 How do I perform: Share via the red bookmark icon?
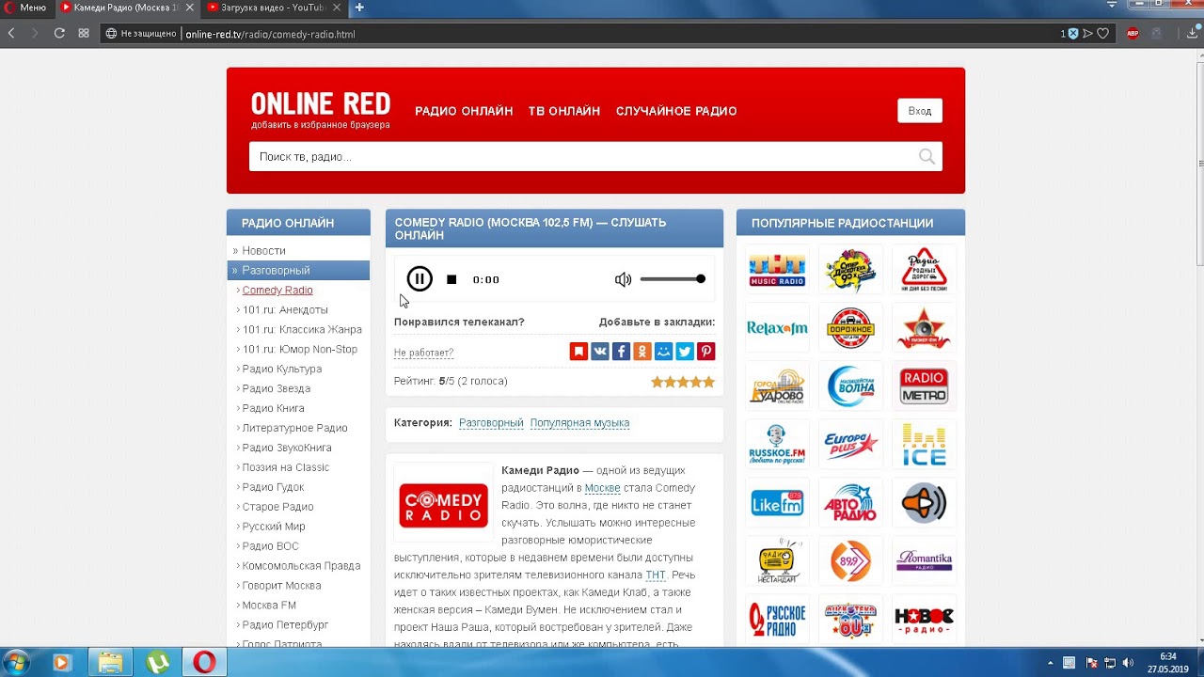(x=578, y=352)
